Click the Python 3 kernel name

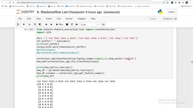(x=169, y=19)
